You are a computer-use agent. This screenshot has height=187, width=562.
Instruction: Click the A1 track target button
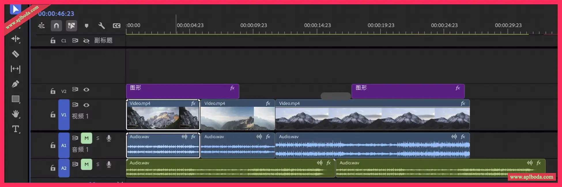click(64, 145)
